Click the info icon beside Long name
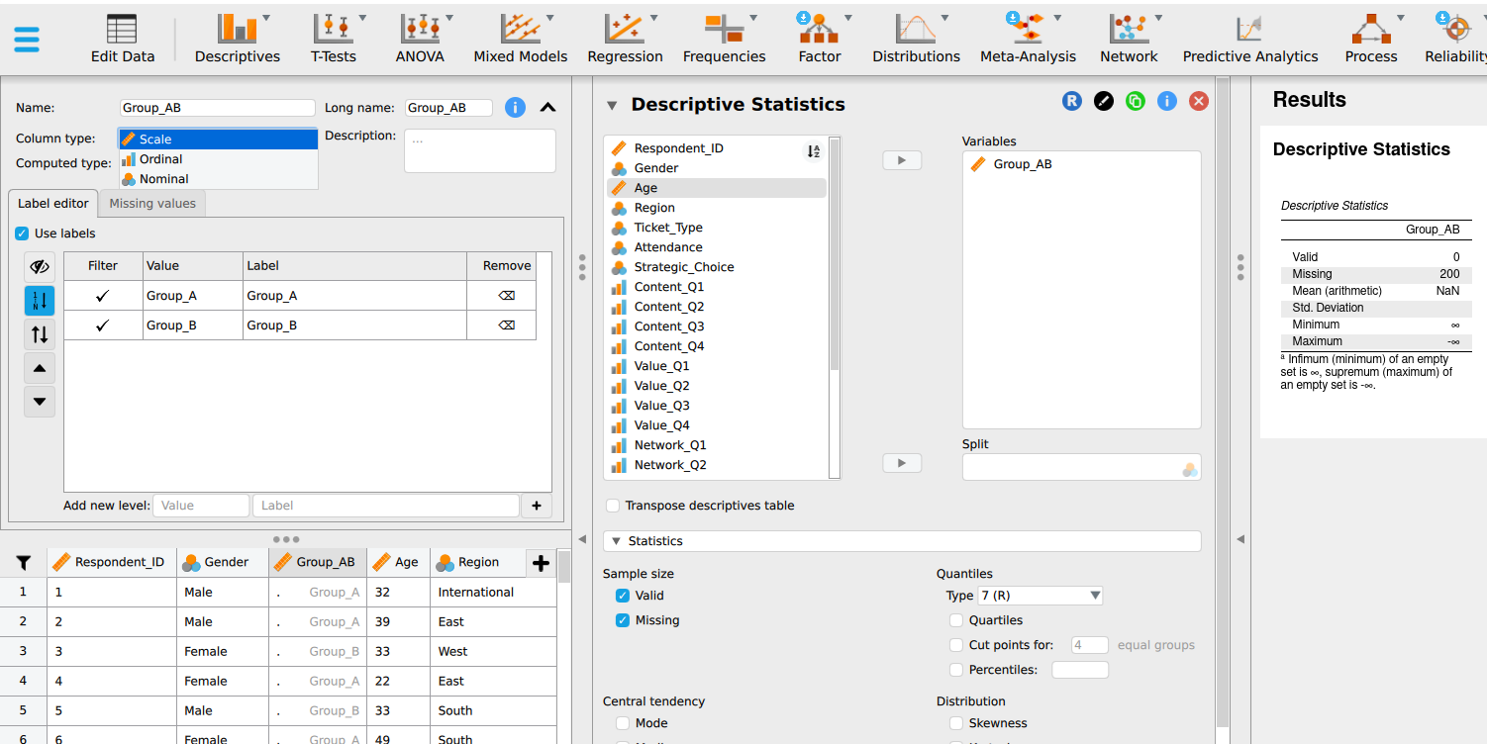 [x=515, y=108]
